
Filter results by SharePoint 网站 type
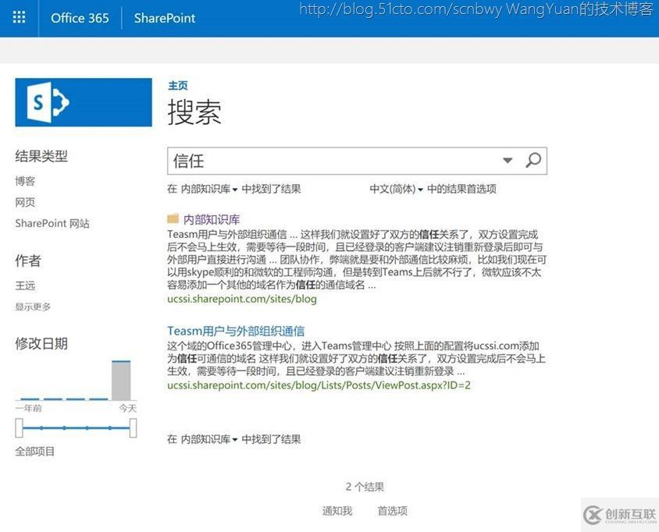(52, 223)
